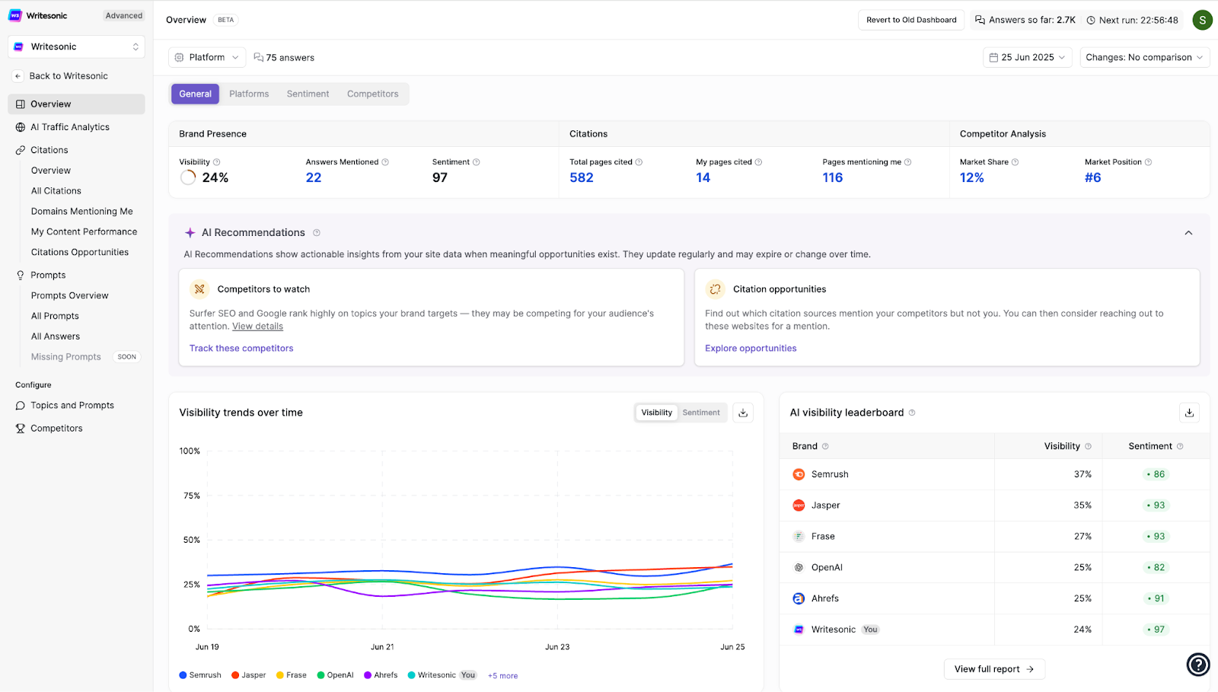Switch chart to Visibility view

coord(656,413)
